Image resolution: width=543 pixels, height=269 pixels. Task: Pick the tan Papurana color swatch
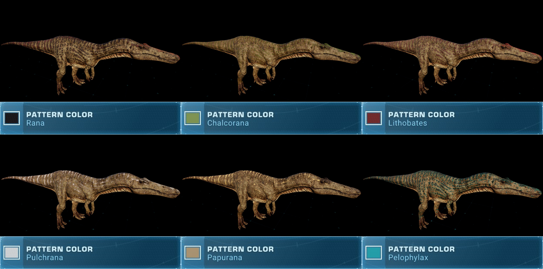(193, 253)
